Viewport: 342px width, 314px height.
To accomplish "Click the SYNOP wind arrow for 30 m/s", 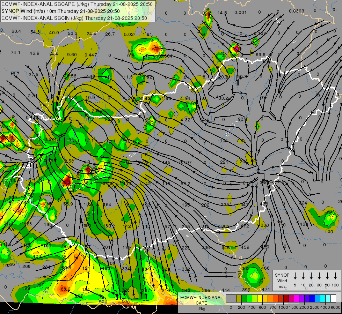I will (319, 276).
